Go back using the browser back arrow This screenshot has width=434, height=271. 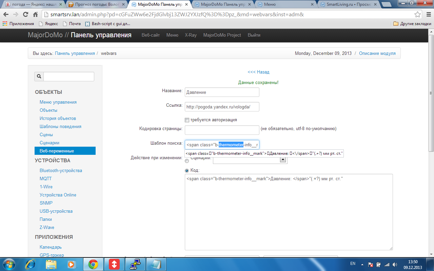click(6, 15)
